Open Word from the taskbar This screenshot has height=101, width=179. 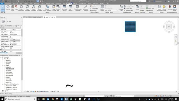click(89, 99)
